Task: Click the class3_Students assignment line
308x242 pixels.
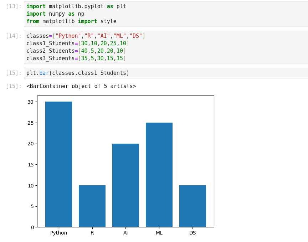Action: (76, 58)
